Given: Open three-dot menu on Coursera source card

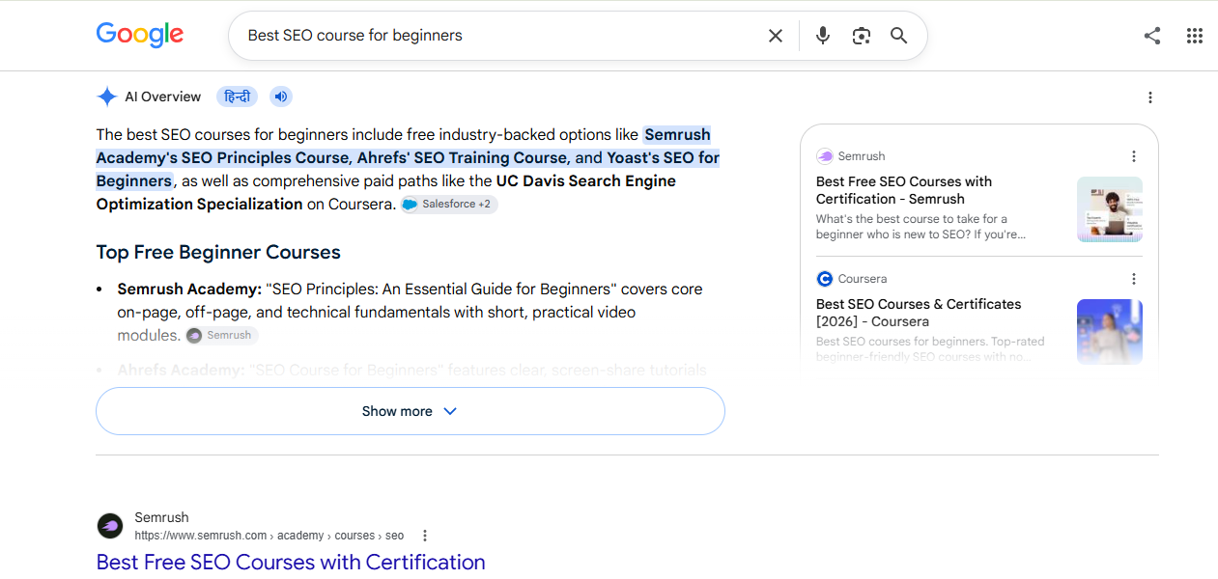Looking at the screenshot, I should (x=1134, y=279).
